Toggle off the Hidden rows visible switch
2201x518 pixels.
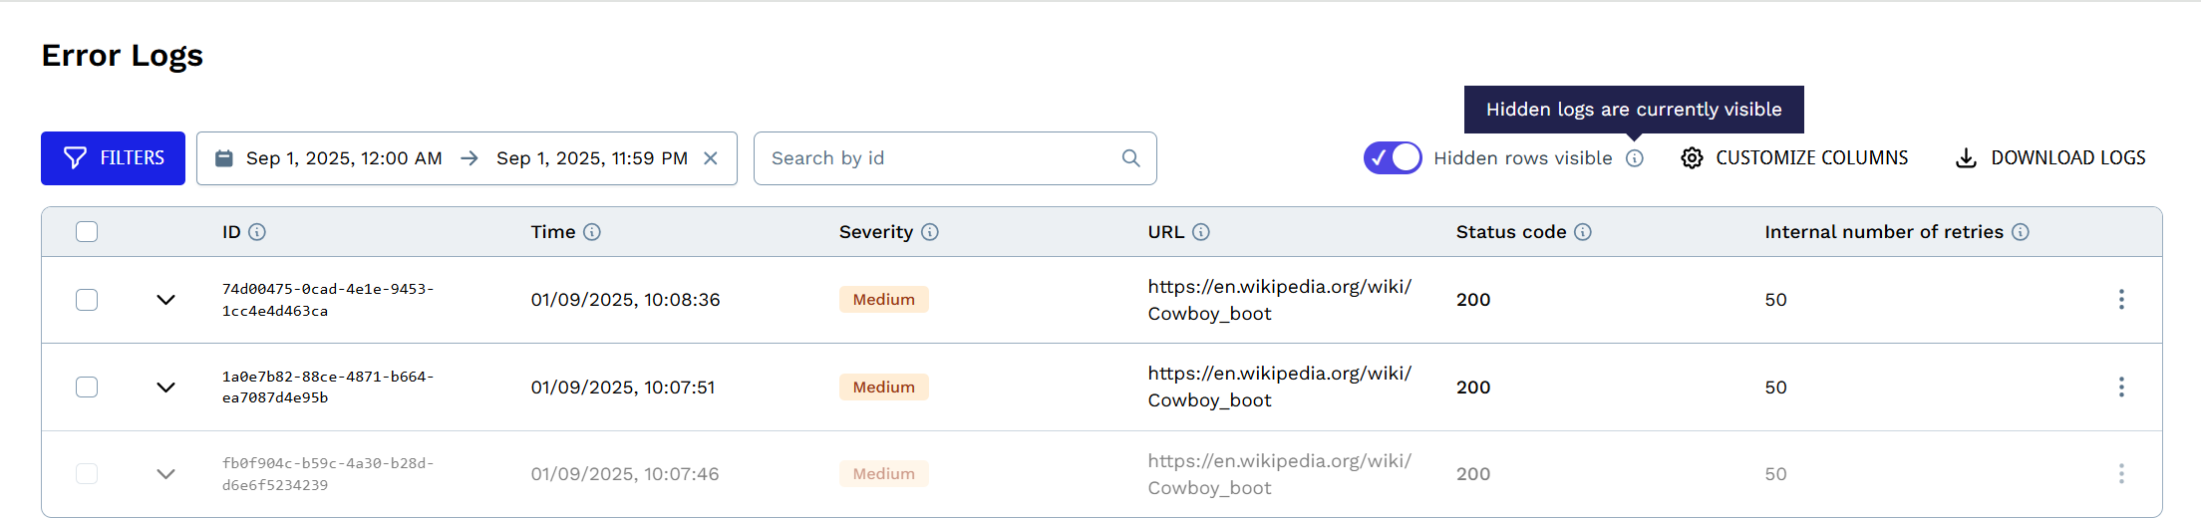click(1393, 158)
